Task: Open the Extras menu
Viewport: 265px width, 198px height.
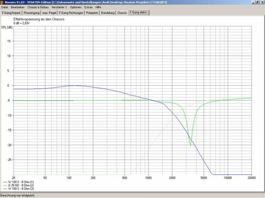Action: click(x=88, y=7)
